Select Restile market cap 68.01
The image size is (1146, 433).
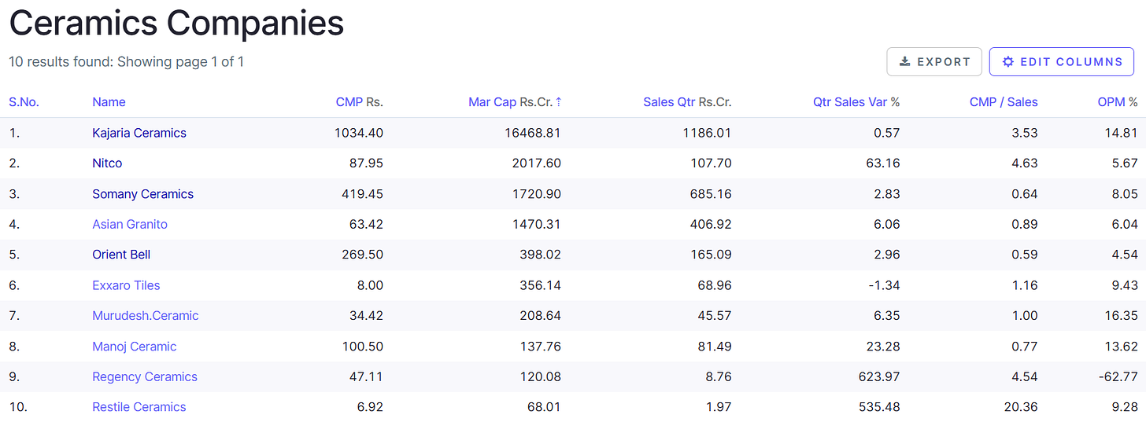pyautogui.click(x=544, y=407)
